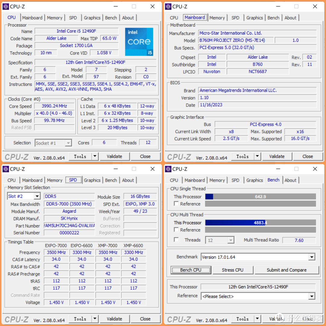Screen dimensions: 326x326
Task: Enable the Reference checkbox under CPU Multi Thread
Action: point(177,230)
